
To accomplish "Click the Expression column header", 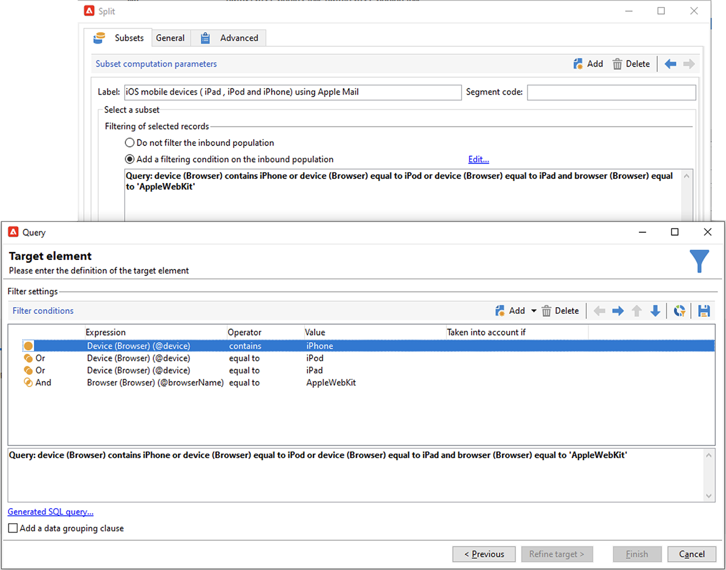I will [155, 332].
